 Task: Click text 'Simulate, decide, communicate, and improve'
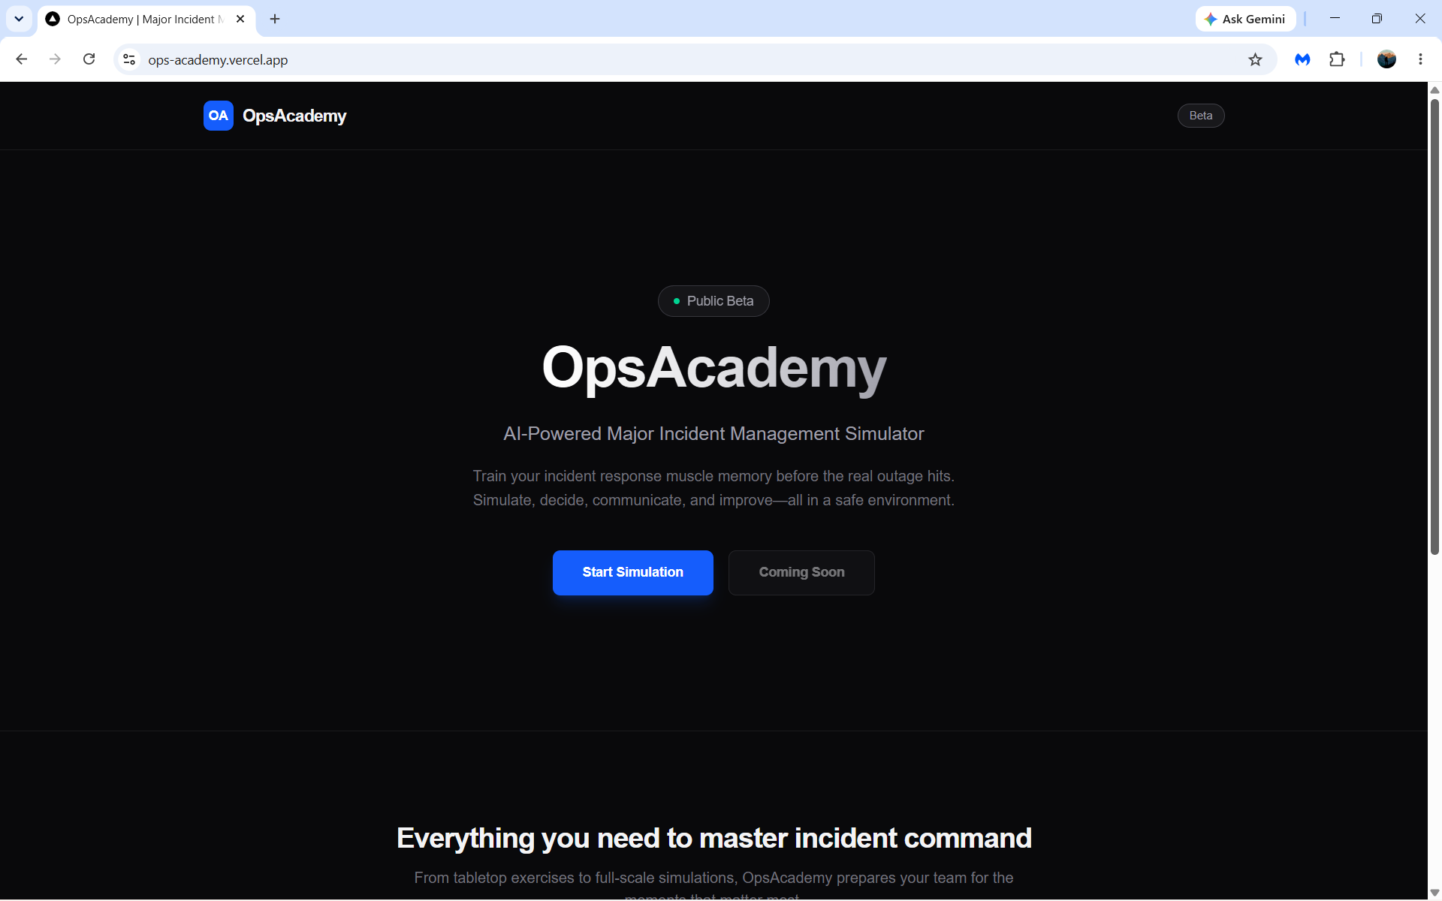click(x=623, y=500)
